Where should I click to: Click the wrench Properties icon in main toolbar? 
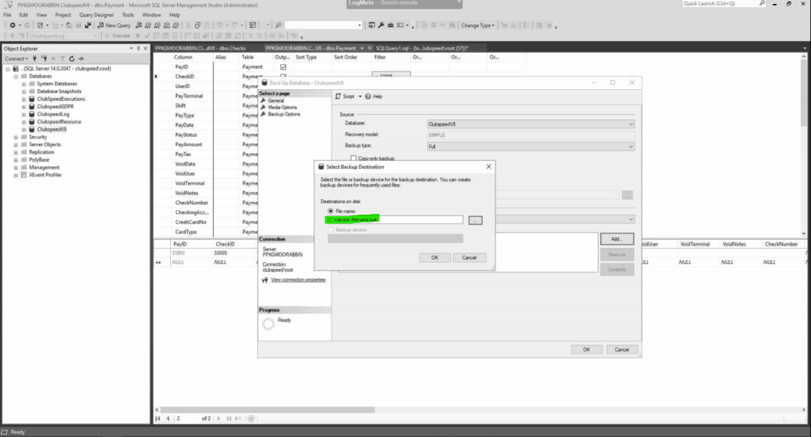coord(381,25)
